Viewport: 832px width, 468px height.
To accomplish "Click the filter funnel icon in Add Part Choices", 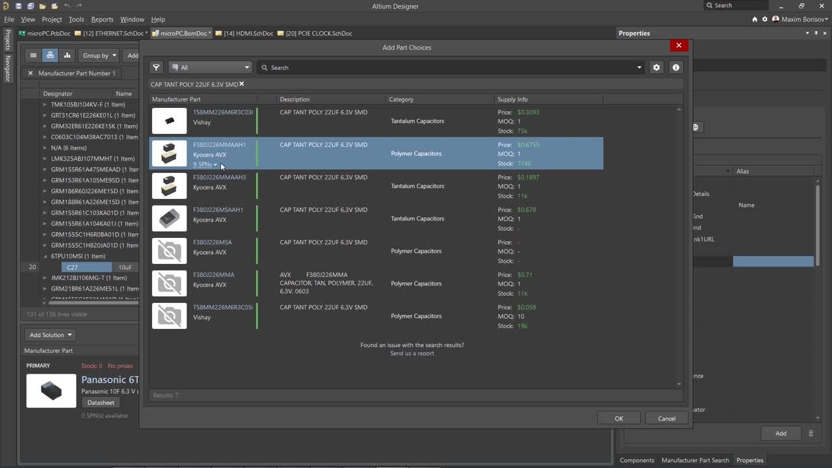I will click(156, 68).
